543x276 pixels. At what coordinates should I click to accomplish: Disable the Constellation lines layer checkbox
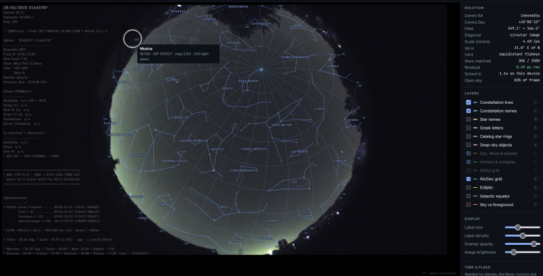point(468,102)
